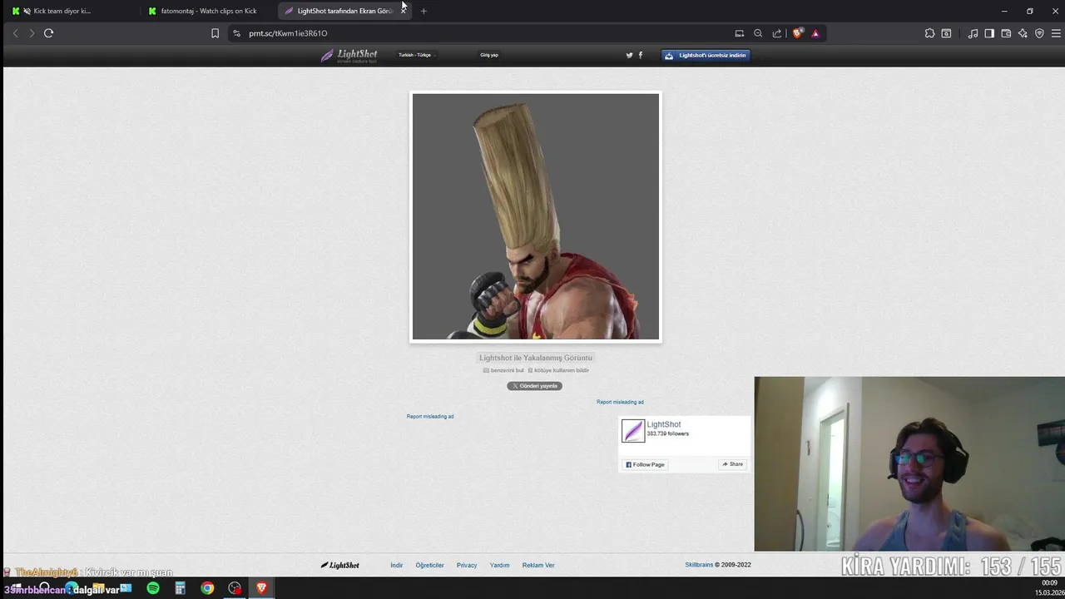Click the Facebook Share button
This screenshot has width=1065, height=599.
732,464
